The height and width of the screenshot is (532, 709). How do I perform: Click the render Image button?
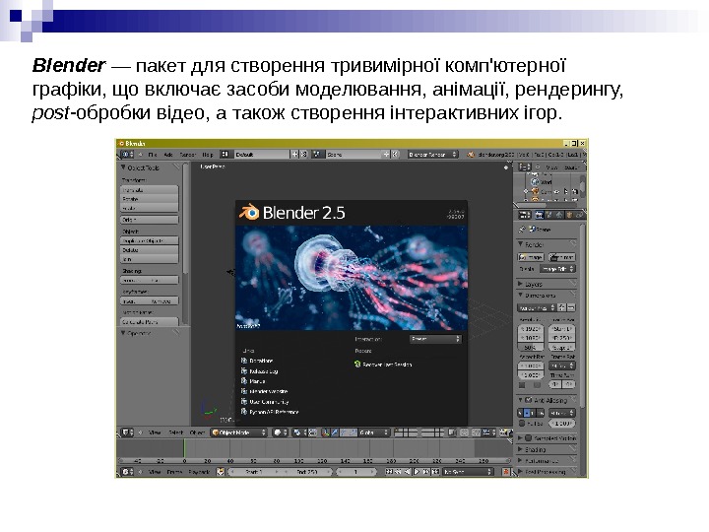point(531,257)
